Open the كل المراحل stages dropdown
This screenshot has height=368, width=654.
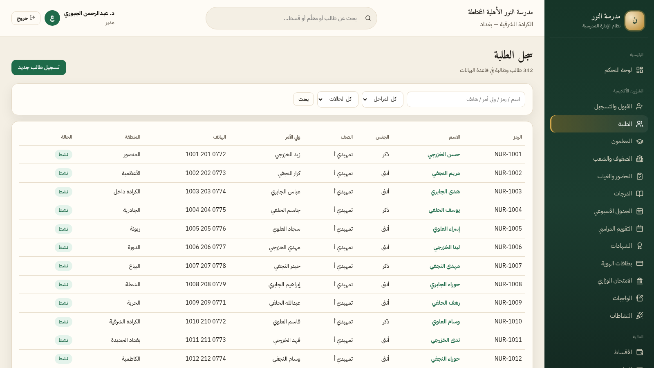(x=383, y=99)
